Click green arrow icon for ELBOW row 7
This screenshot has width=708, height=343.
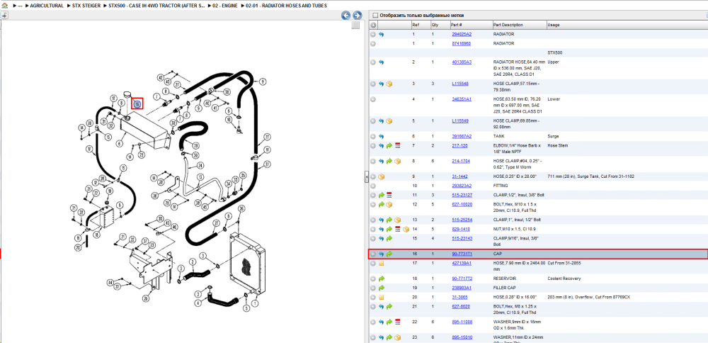[x=389, y=146]
